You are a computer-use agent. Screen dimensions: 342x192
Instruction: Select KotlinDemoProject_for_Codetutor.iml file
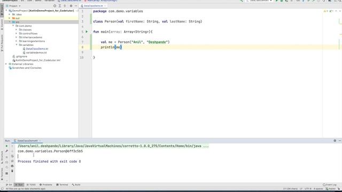(x=38, y=60)
